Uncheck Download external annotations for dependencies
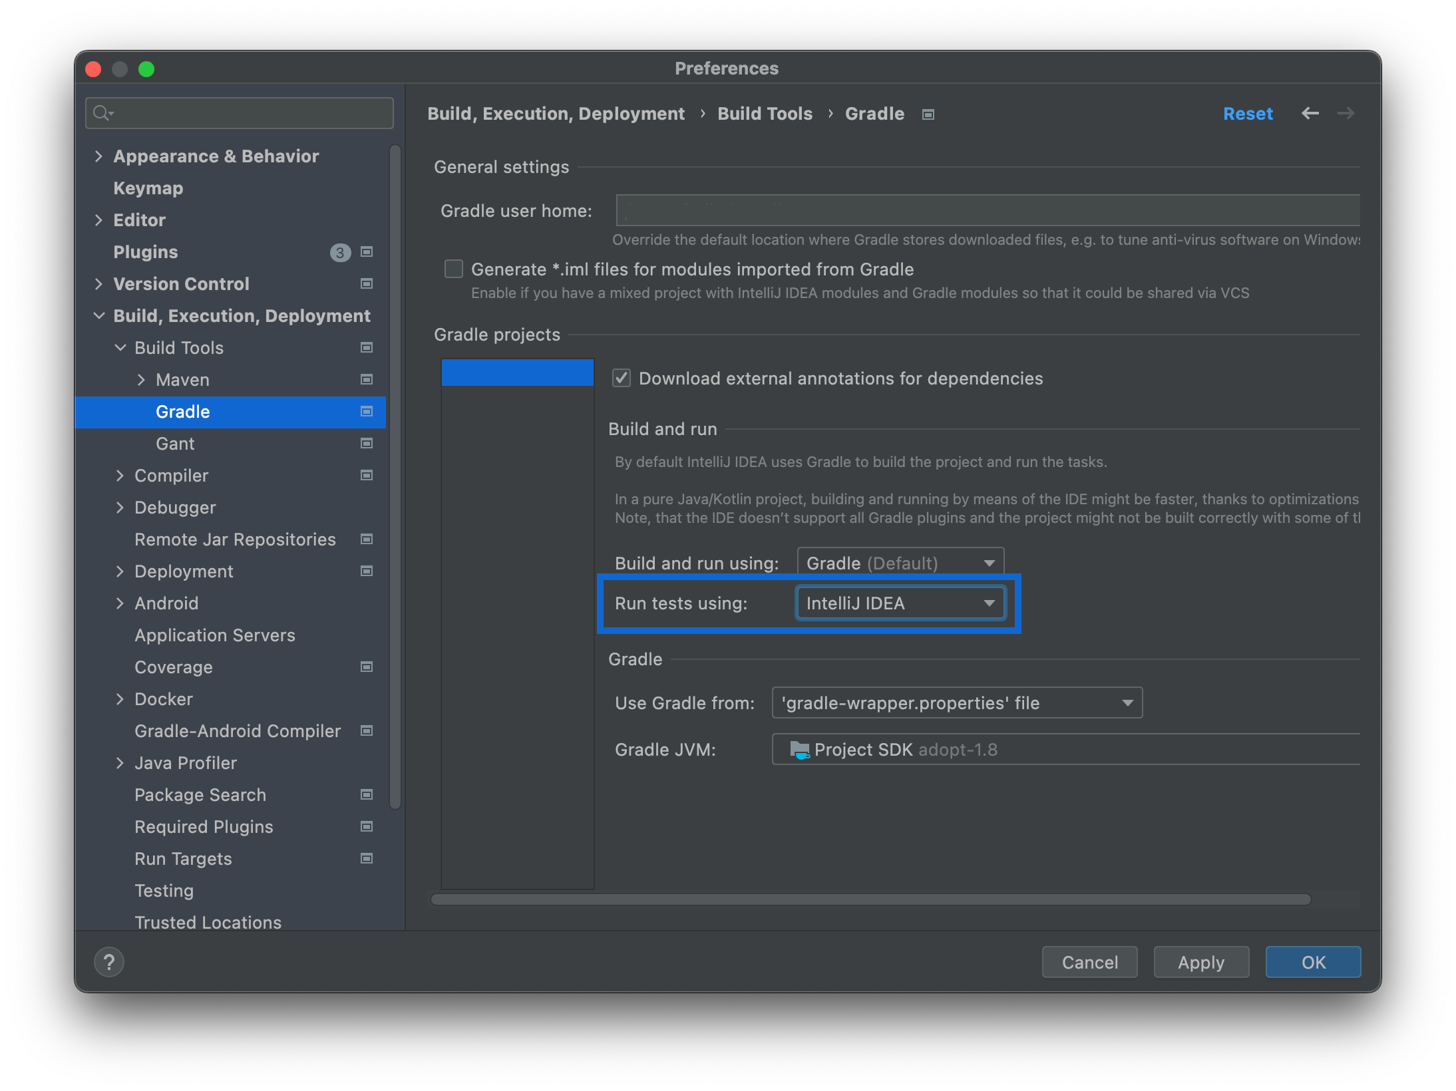Image resolution: width=1456 pixels, height=1091 pixels. coord(620,378)
